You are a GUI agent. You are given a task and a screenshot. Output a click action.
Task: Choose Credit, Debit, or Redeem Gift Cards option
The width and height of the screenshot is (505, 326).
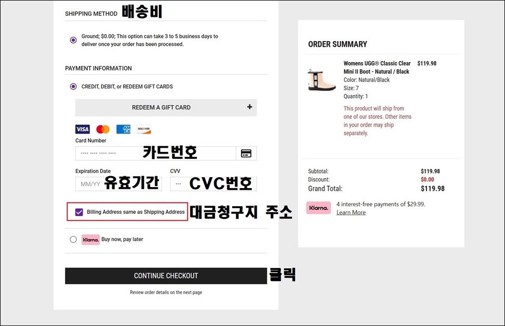pos(74,87)
